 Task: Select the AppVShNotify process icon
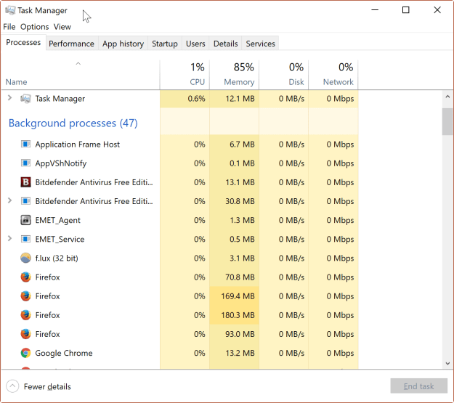point(25,163)
